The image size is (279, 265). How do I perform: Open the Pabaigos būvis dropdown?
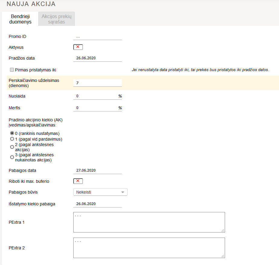[97, 192]
